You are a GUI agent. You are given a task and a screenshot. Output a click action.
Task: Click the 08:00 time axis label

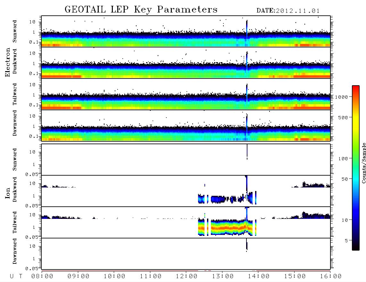[x=42, y=276]
